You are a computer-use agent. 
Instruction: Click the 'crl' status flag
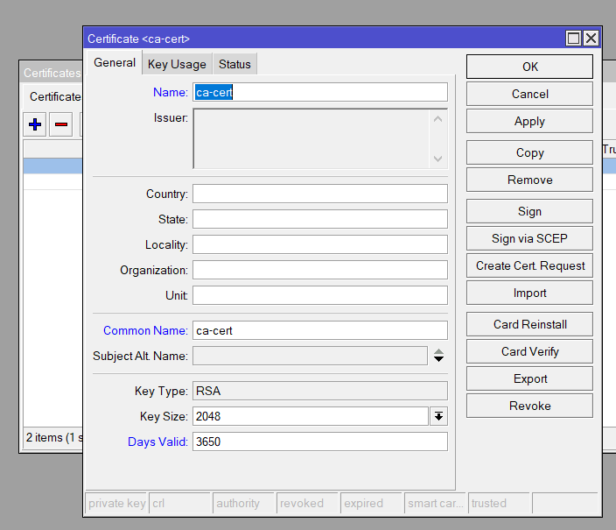pyautogui.click(x=180, y=503)
